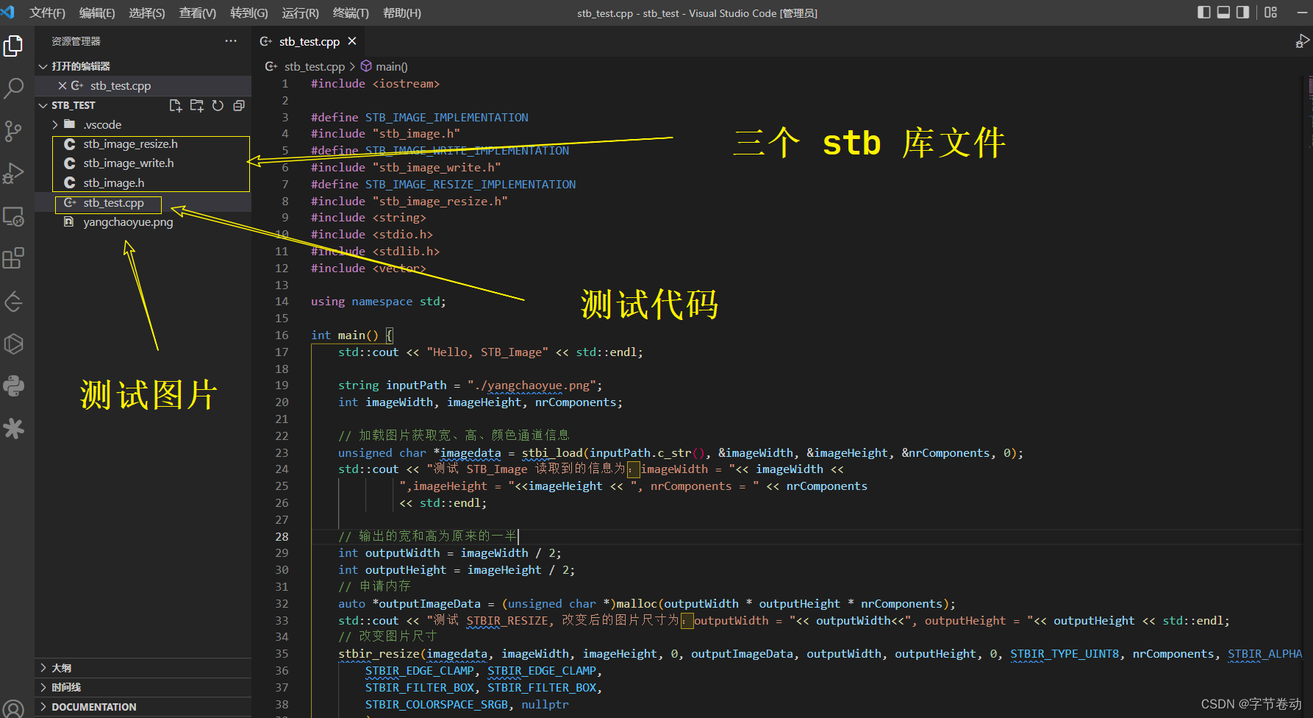The width and height of the screenshot is (1313, 718).
Task: Select the stb_test.cpp editor tab
Action: pos(310,41)
